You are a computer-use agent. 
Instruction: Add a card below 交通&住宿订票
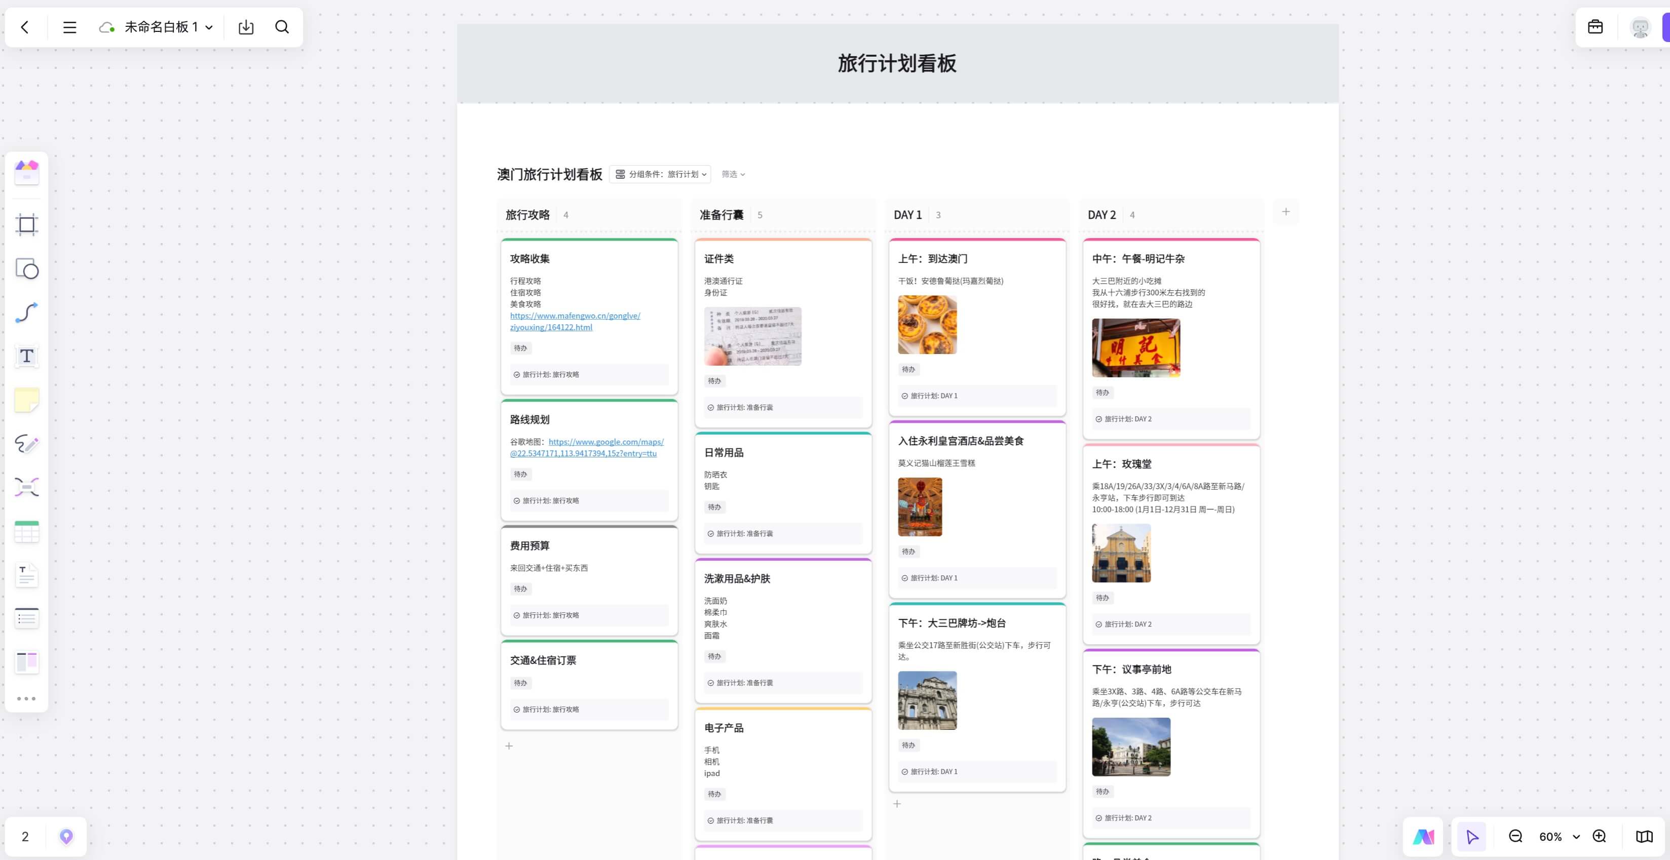[509, 746]
